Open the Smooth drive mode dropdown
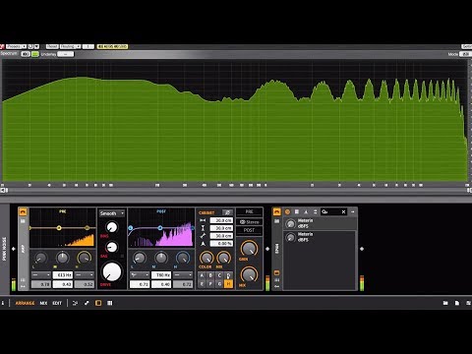Screen dimensions: 472x354 tap(112, 213)
